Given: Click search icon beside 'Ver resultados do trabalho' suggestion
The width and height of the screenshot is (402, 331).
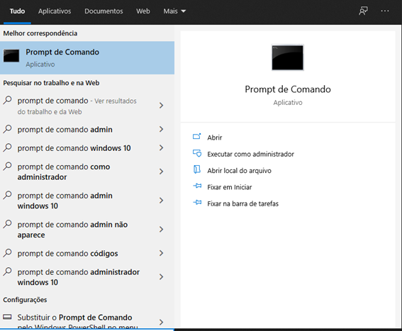Looking at the screenshot, I should point(7,100).
